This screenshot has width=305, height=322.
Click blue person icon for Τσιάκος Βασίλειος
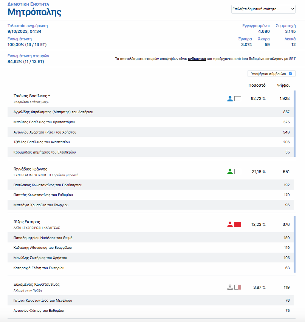point(230,99)
